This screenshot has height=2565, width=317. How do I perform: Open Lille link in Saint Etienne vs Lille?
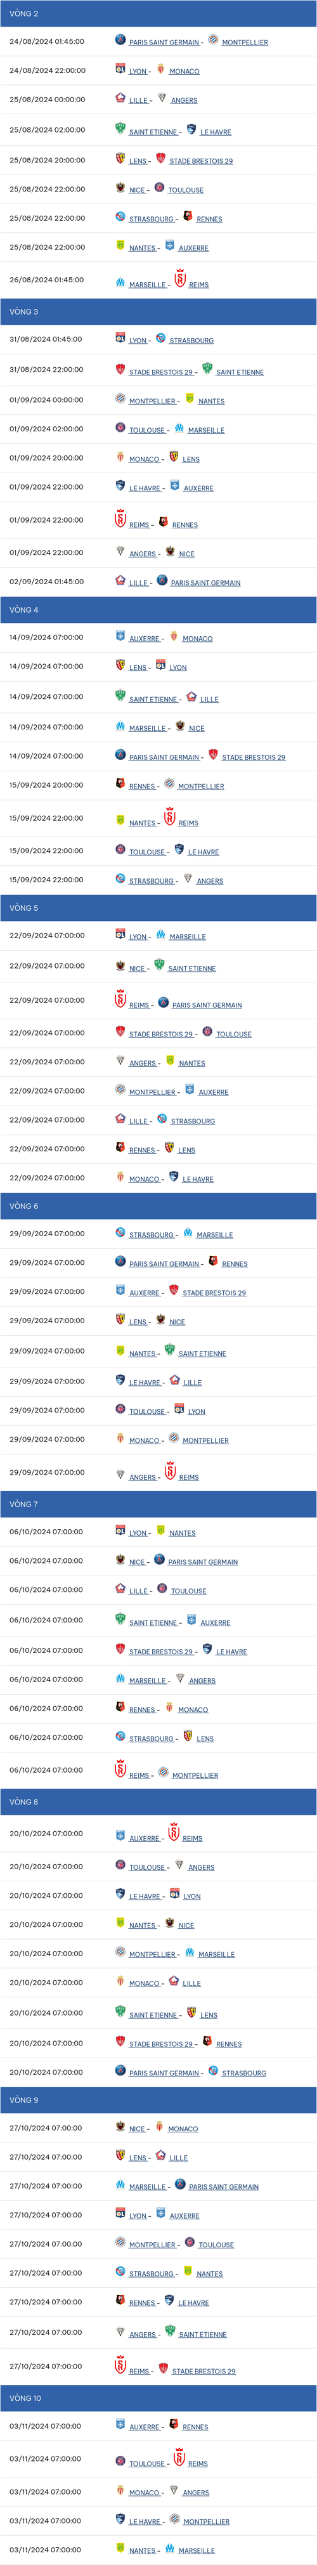209,699
